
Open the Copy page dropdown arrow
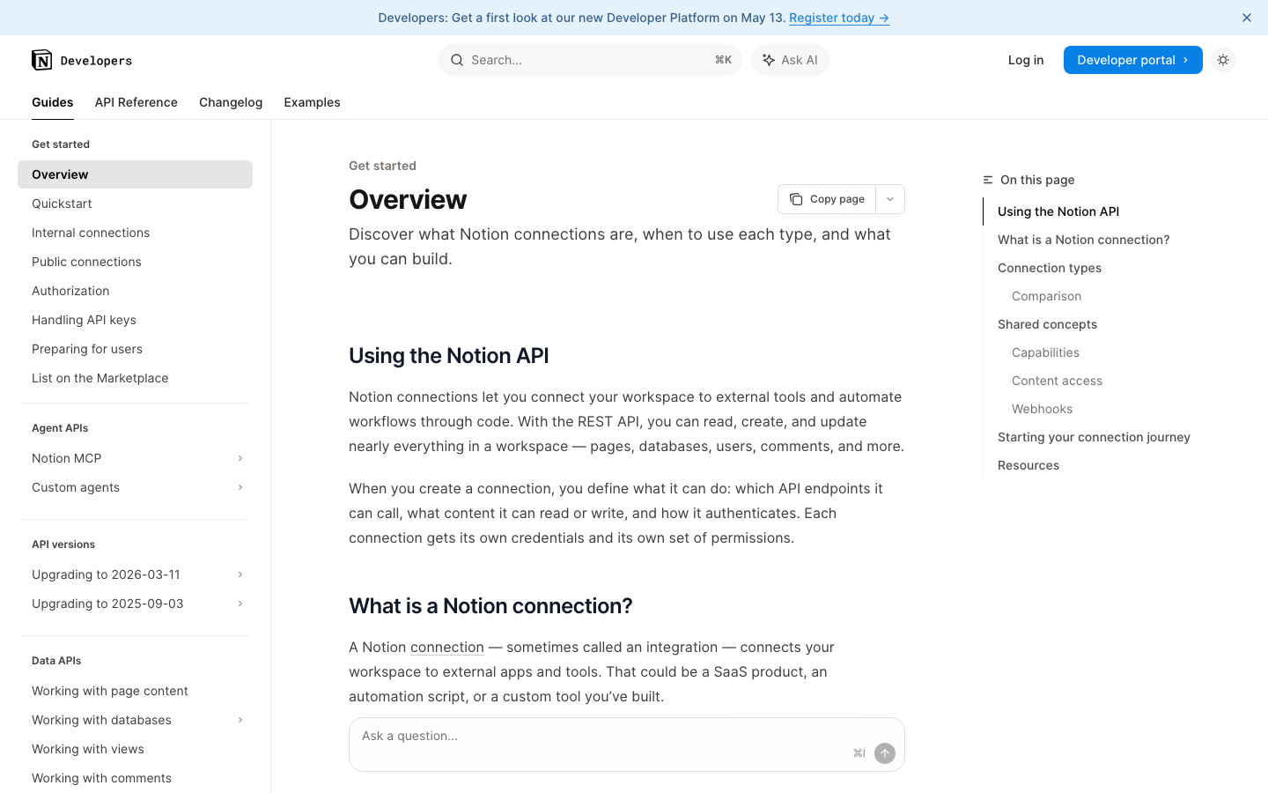(x=890, y=199)
